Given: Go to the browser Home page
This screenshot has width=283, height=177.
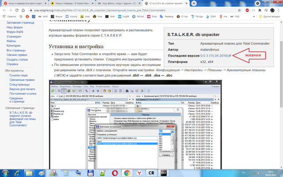Looking at the screenshot, I should point(23,10).
